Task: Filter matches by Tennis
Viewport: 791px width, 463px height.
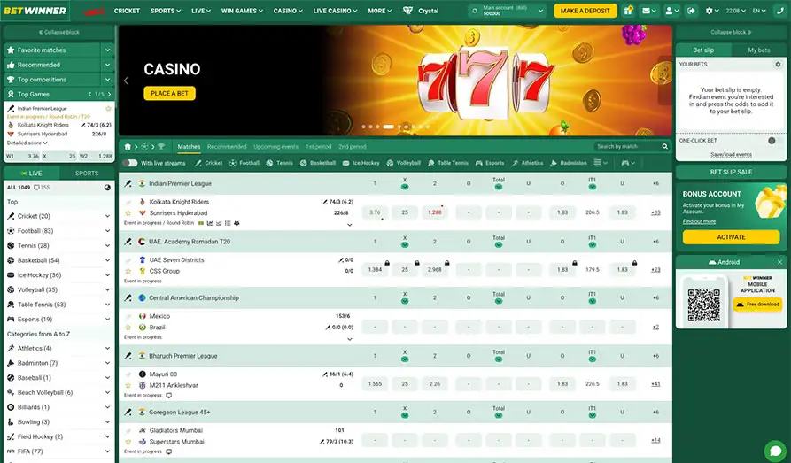Action: tap(280, 163)
